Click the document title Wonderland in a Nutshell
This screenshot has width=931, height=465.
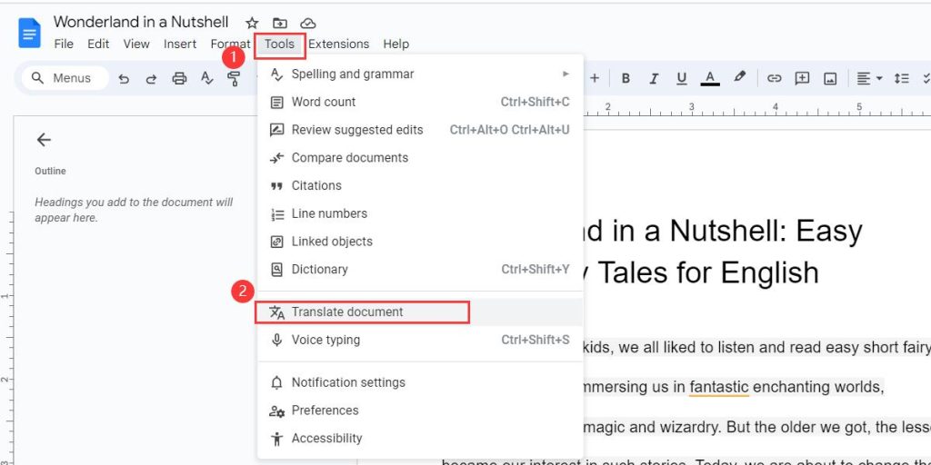click(141, 22)
